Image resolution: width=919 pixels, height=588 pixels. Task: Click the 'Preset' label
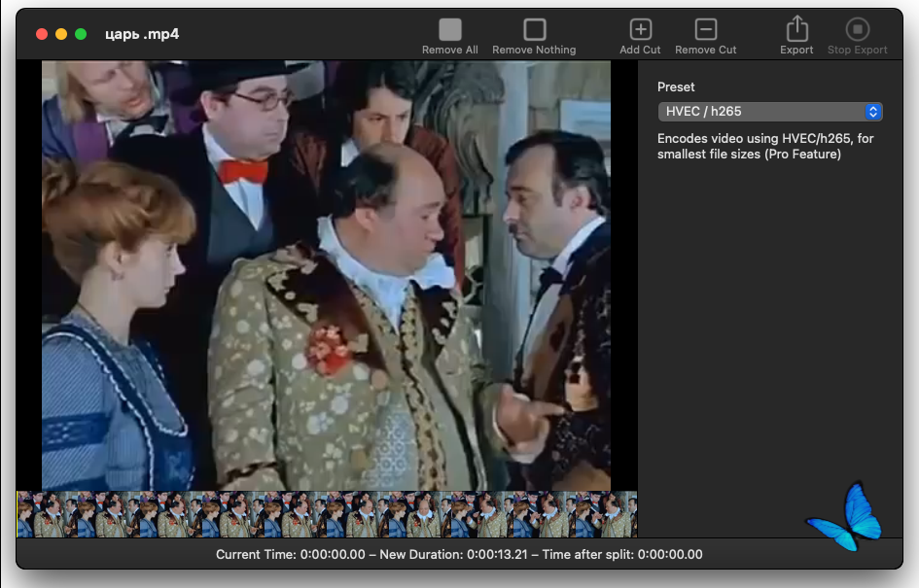click(676, 86)
